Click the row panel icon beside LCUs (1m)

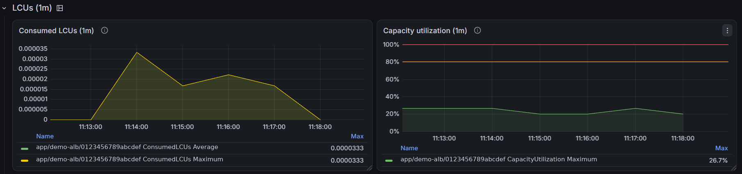(x=60, y=8)
